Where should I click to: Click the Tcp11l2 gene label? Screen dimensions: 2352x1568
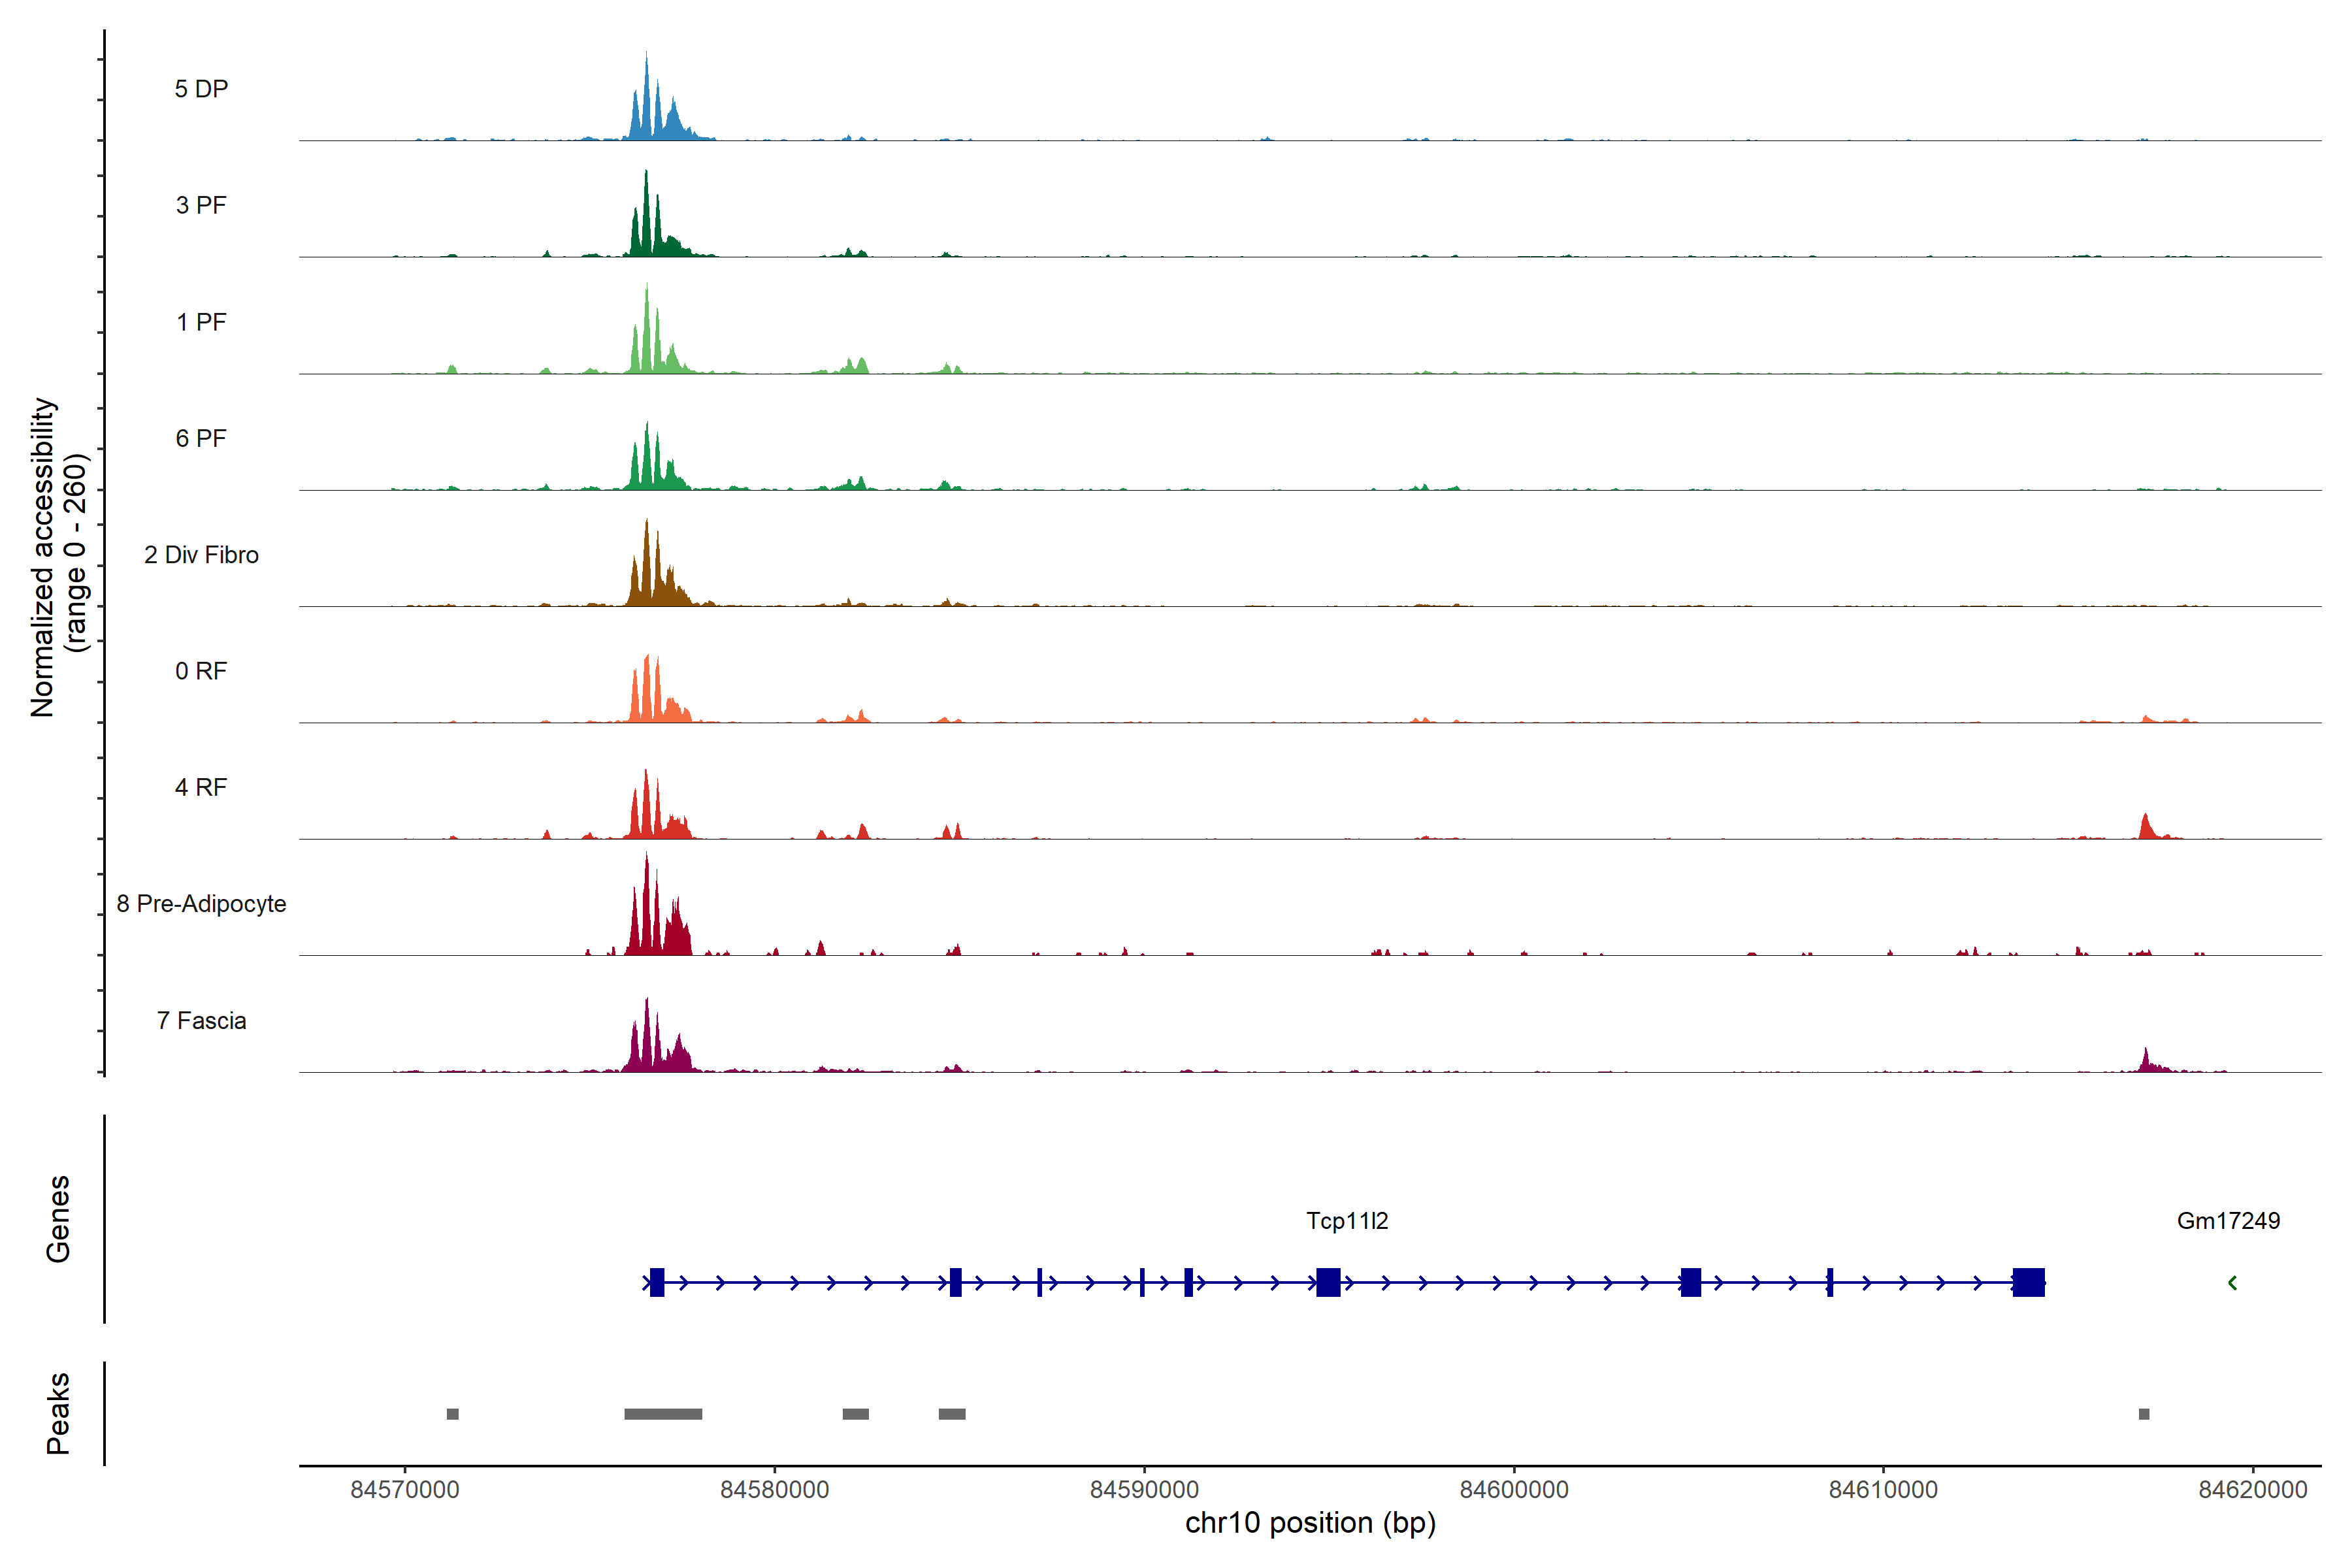coord(1347,1221)
